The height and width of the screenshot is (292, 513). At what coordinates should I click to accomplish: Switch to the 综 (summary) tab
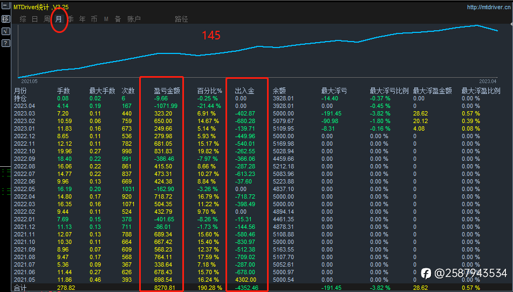click(23, 19)
